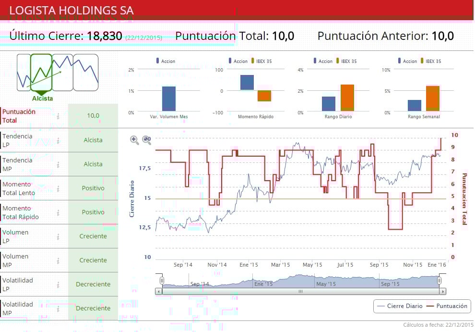
Task: Click the May '15 label in navigator
Action: pos(326,284)
